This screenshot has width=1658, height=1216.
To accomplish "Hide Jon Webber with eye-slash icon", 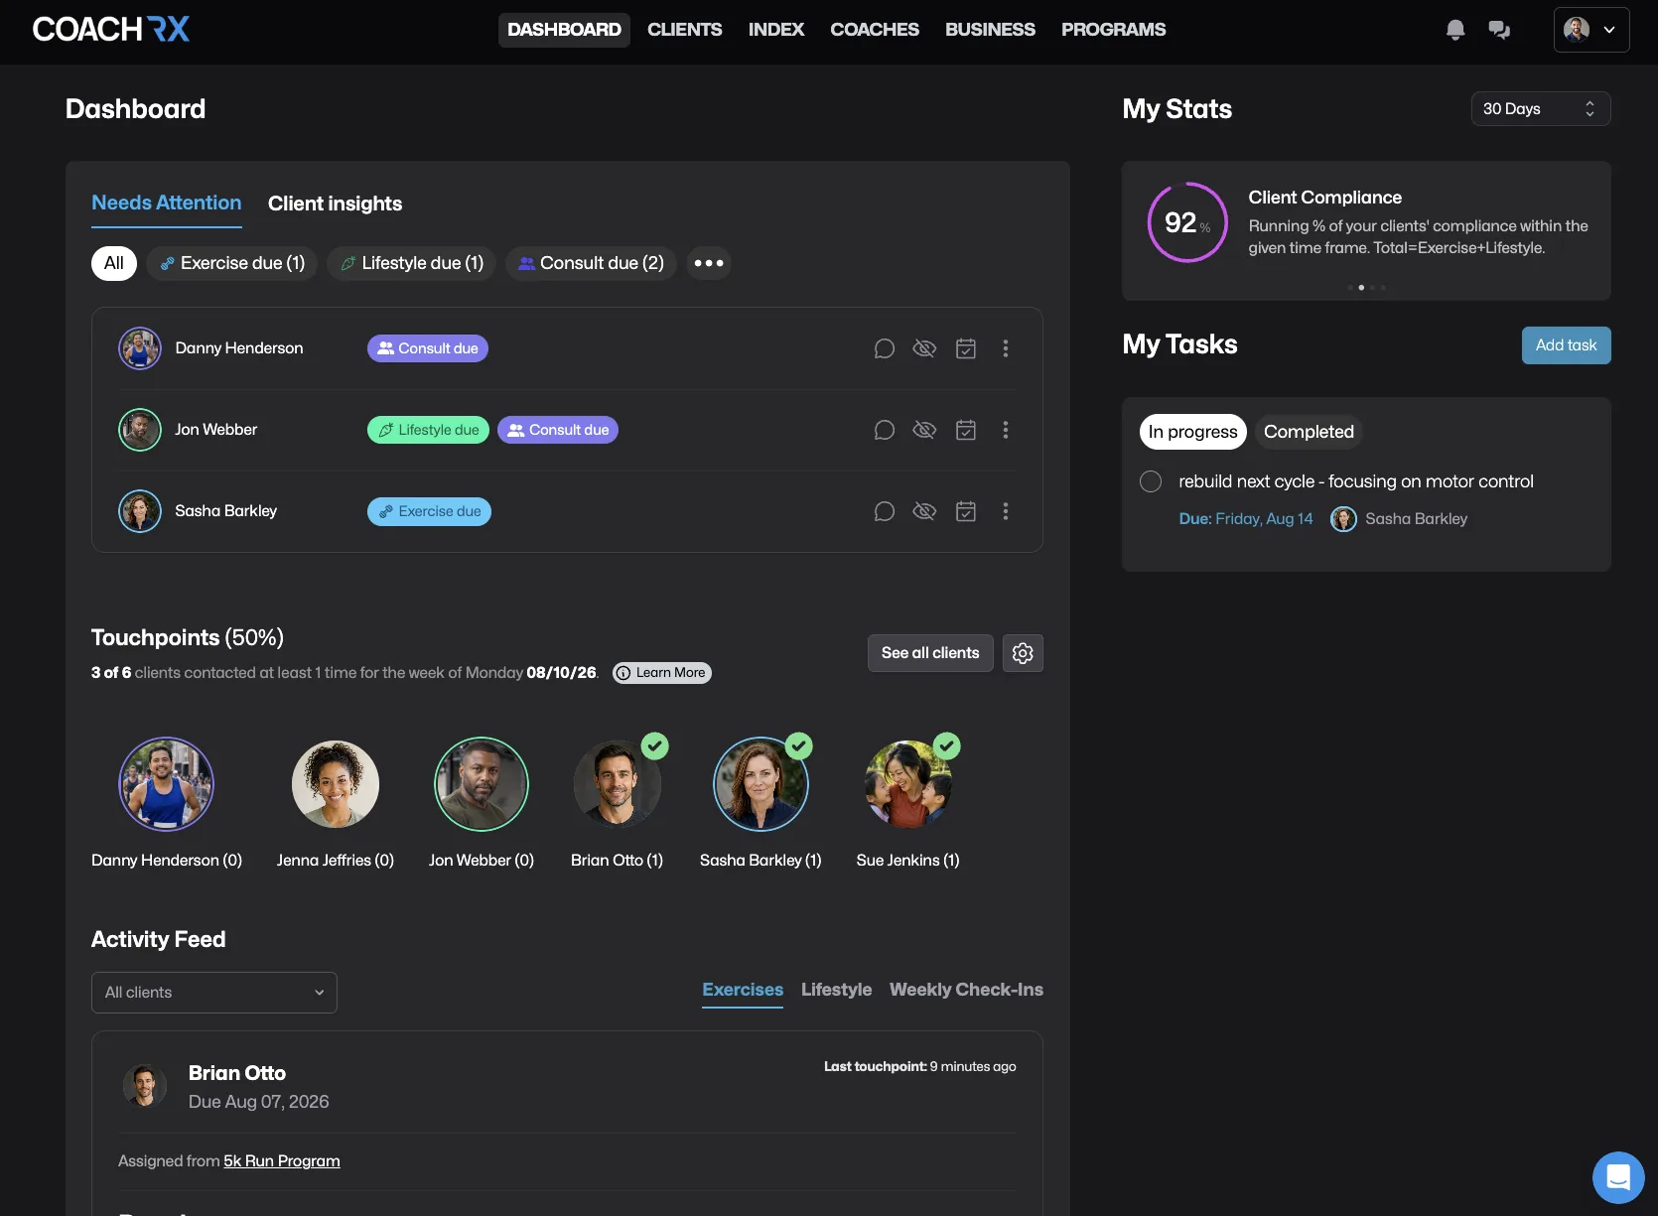I will 924,430.
